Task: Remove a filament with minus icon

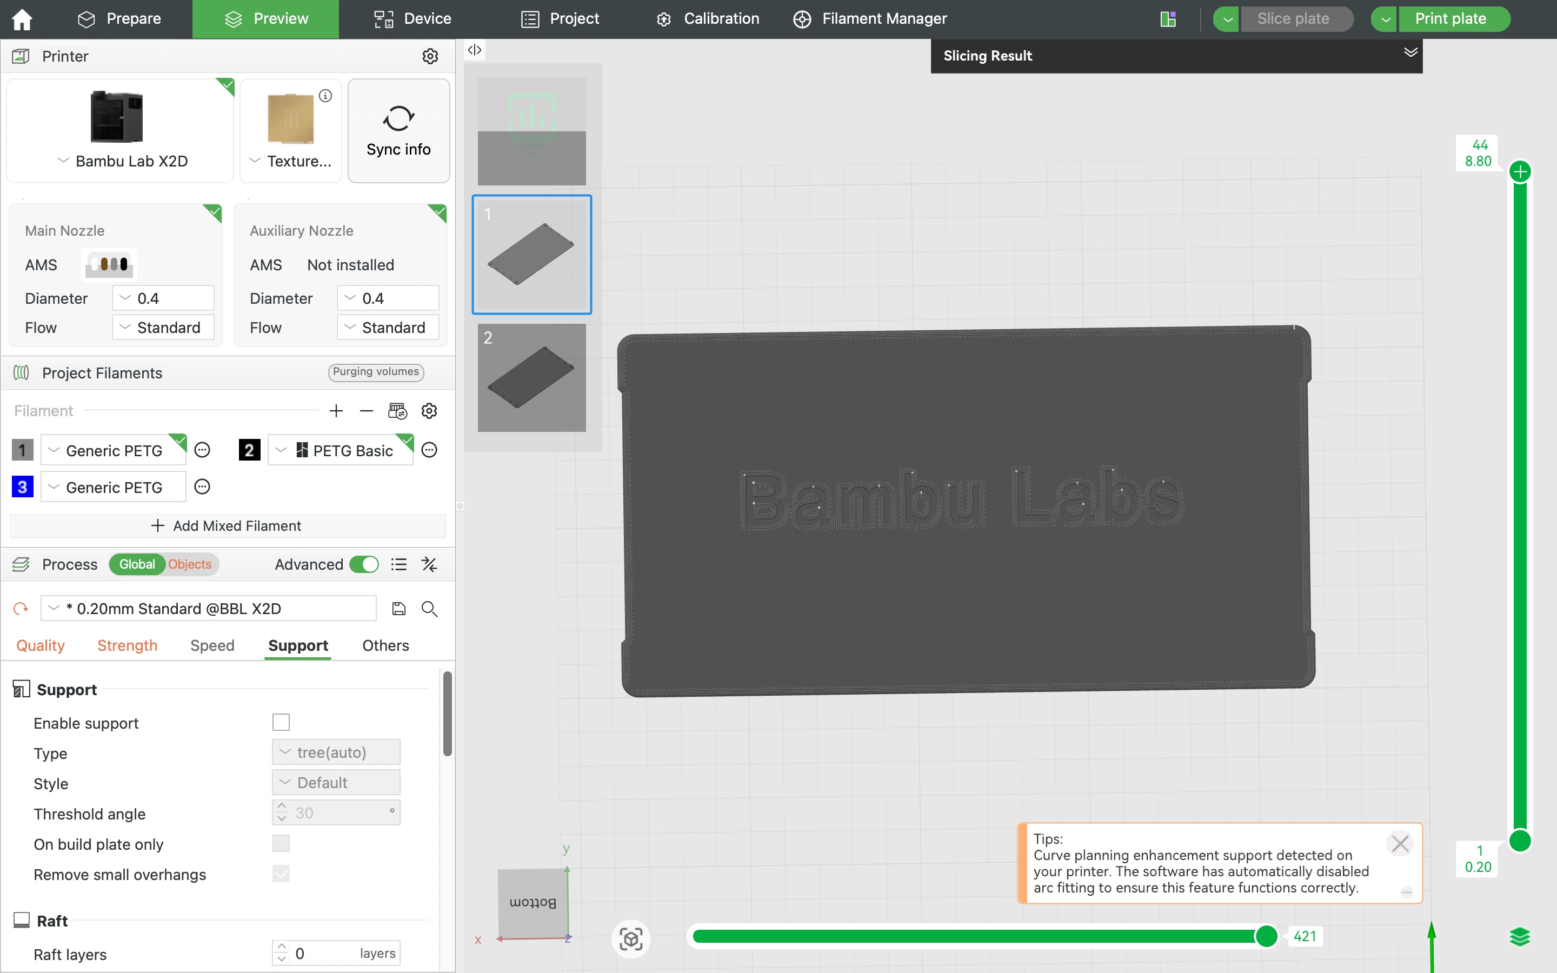Action: click(366, 411)
